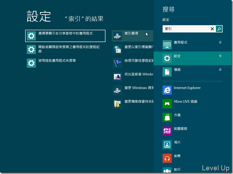Click the 音樂 headphones icon

click(x=167, y=158)
